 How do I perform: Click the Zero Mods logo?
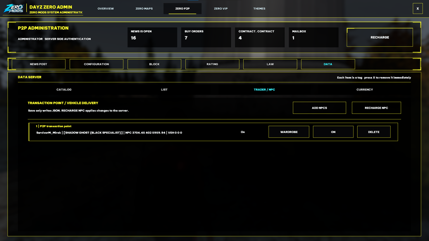click(13, 9)
